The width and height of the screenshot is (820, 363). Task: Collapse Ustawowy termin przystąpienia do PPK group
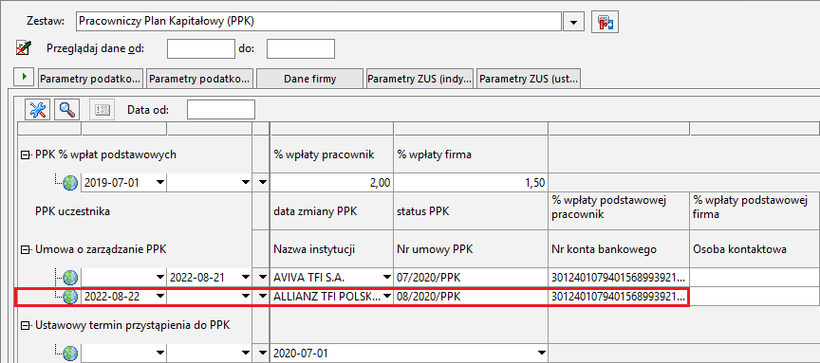coord(24,325)
